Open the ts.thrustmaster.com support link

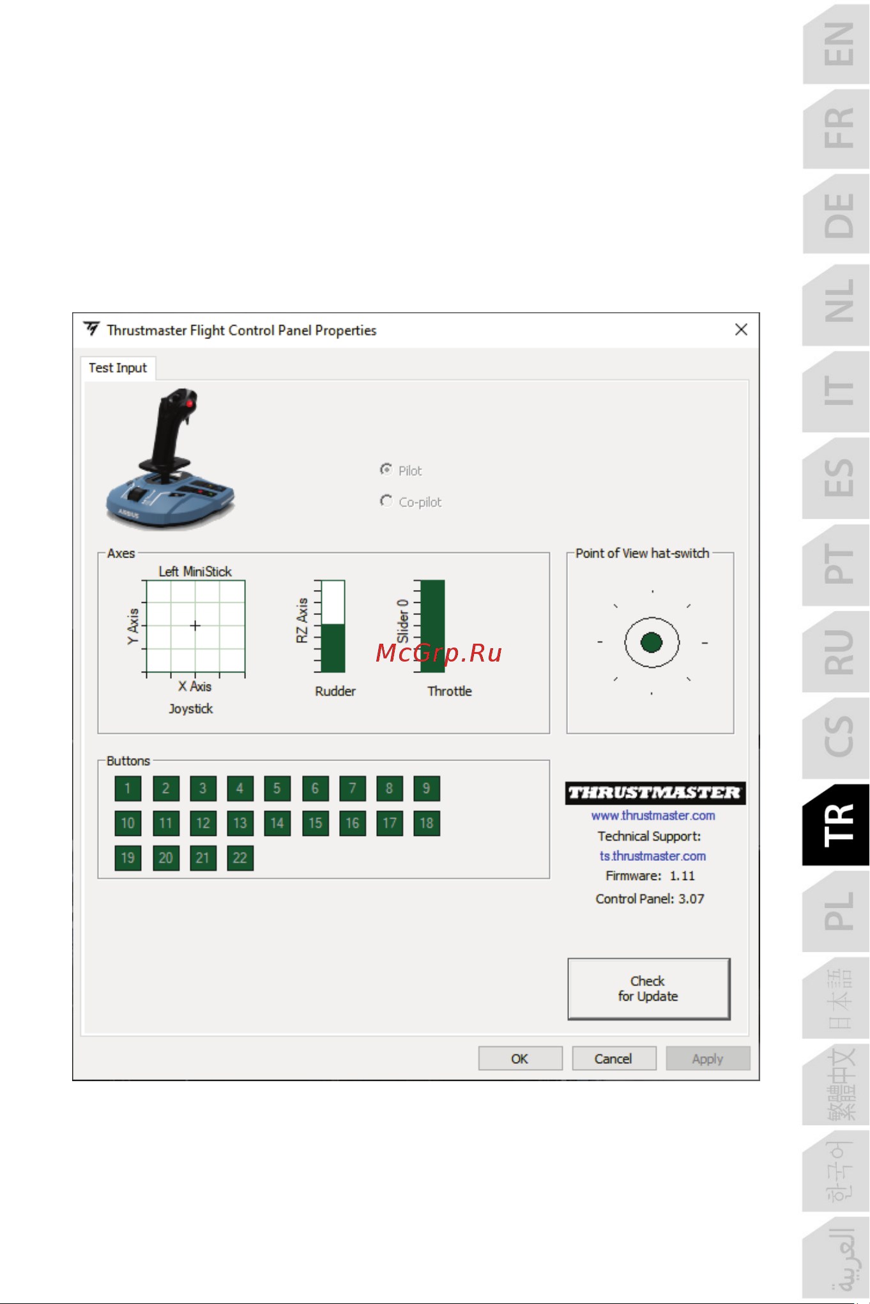(652, 856)
